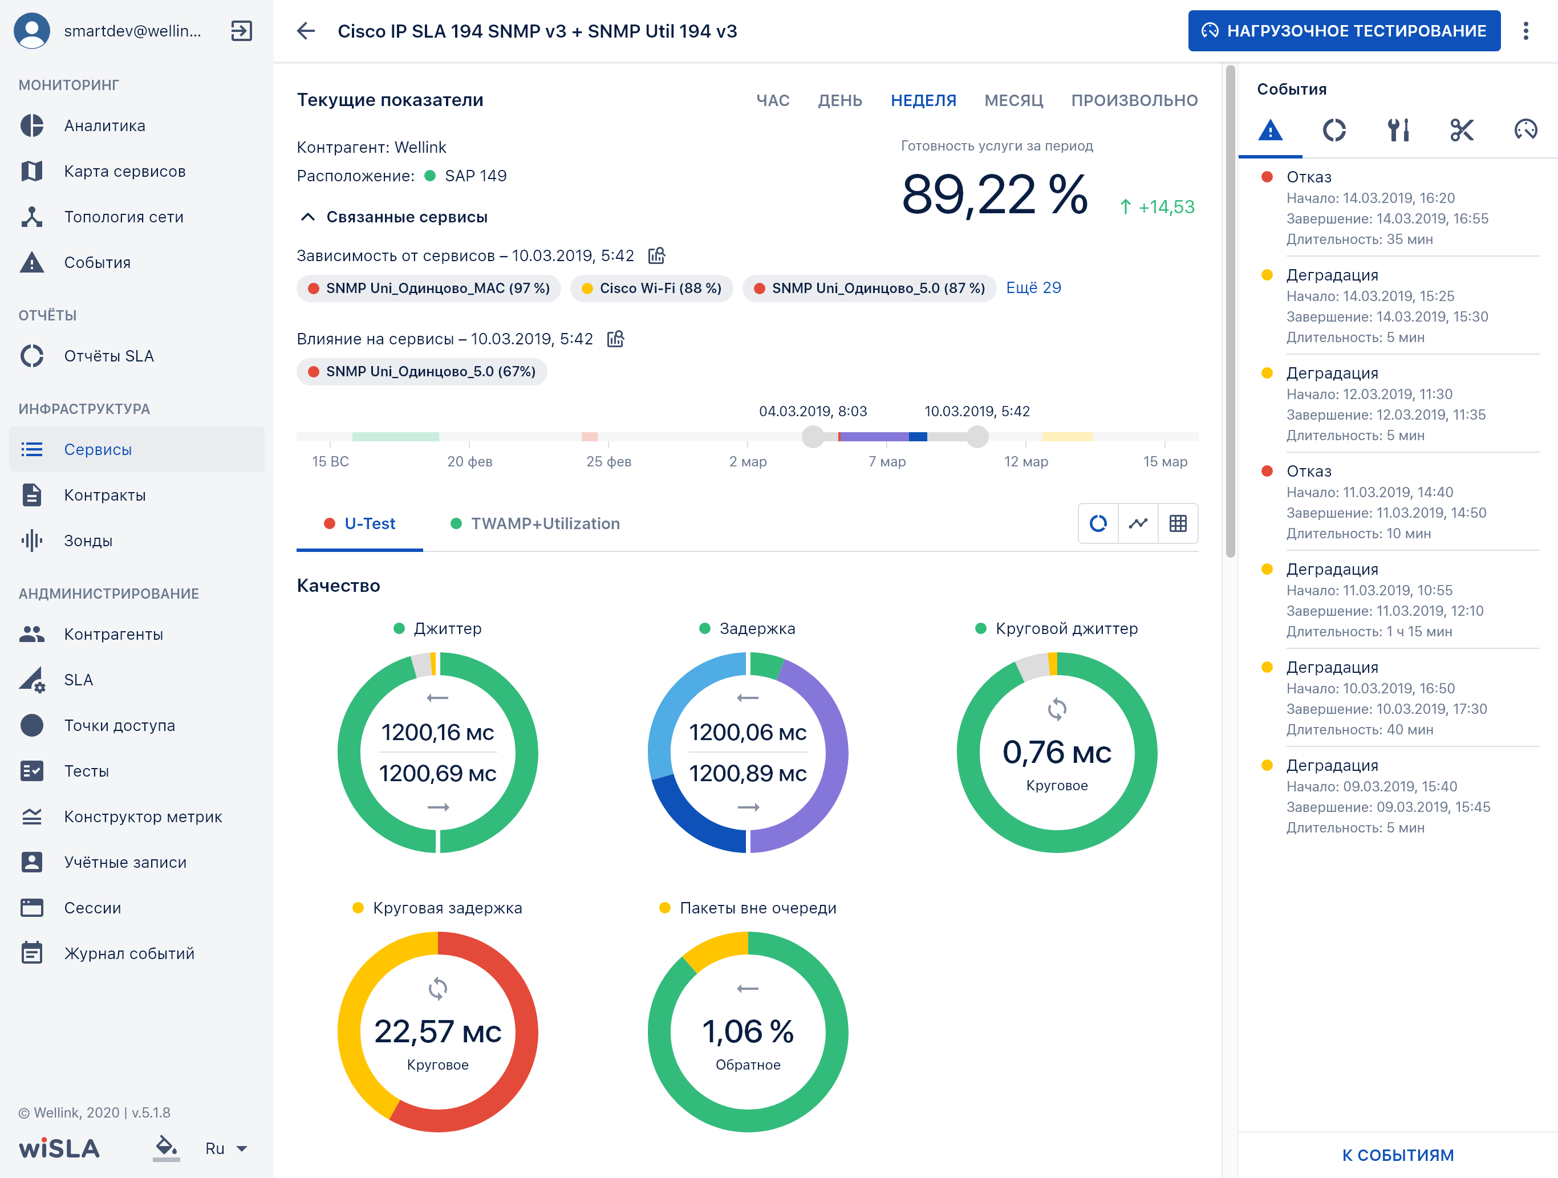1558x1178 pixels.
Task: Open the gauge icon events tab
Action: pyautogui.click(x=1525, y=129)
